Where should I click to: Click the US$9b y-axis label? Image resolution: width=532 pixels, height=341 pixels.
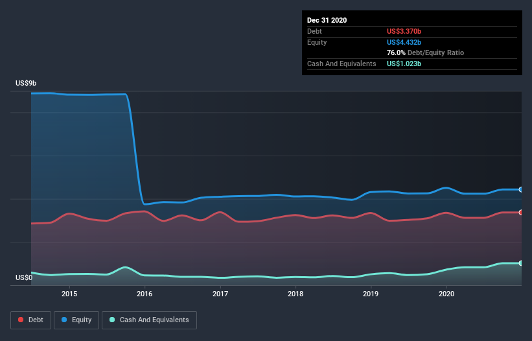(x=26, y=83)
